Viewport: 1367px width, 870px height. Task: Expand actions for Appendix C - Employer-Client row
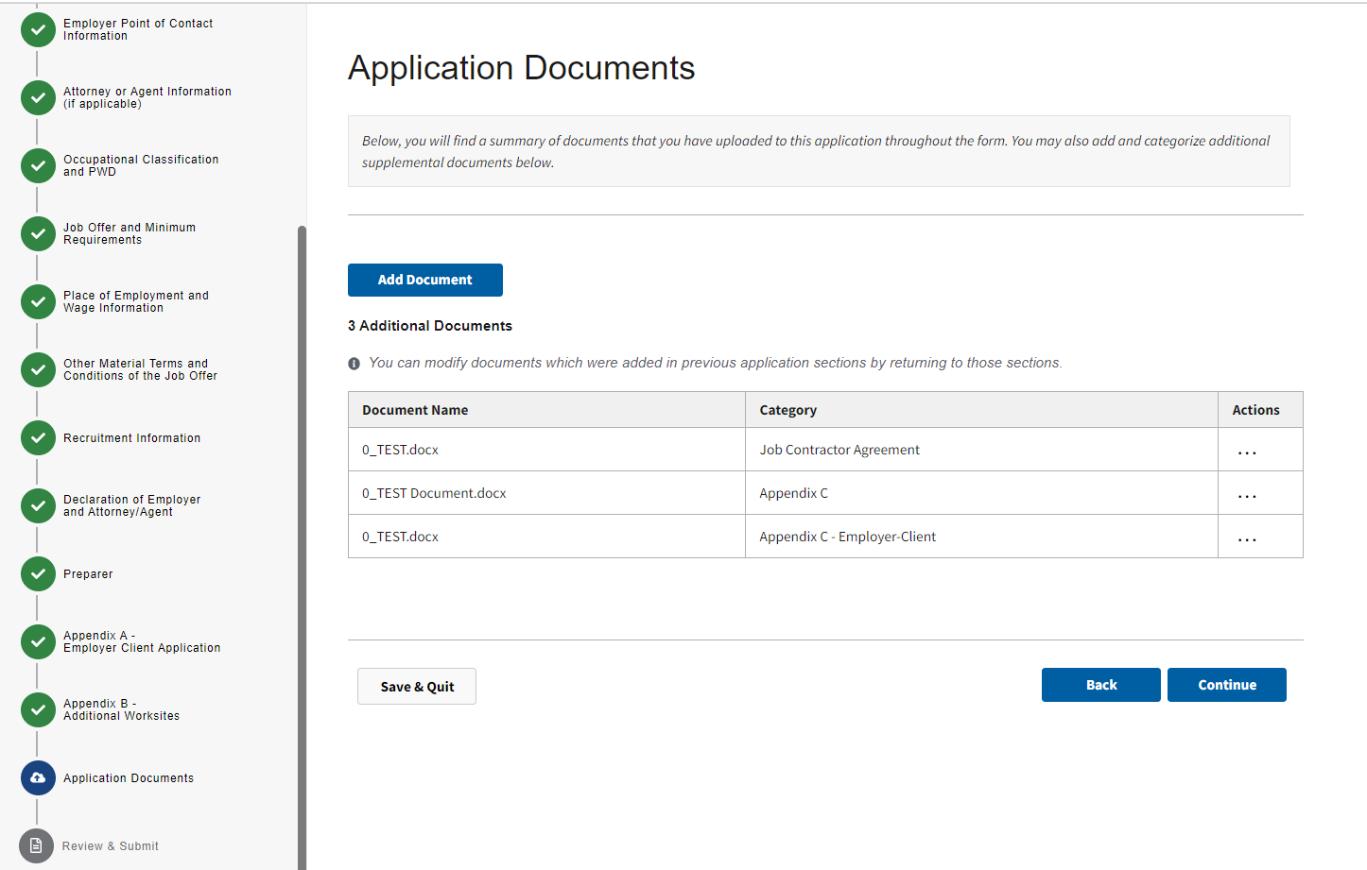pyautogui.click(x=1247, y=538)
